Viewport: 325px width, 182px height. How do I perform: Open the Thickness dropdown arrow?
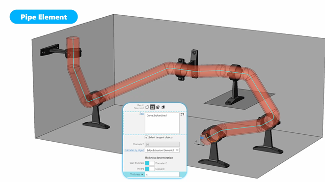[142, 174]
